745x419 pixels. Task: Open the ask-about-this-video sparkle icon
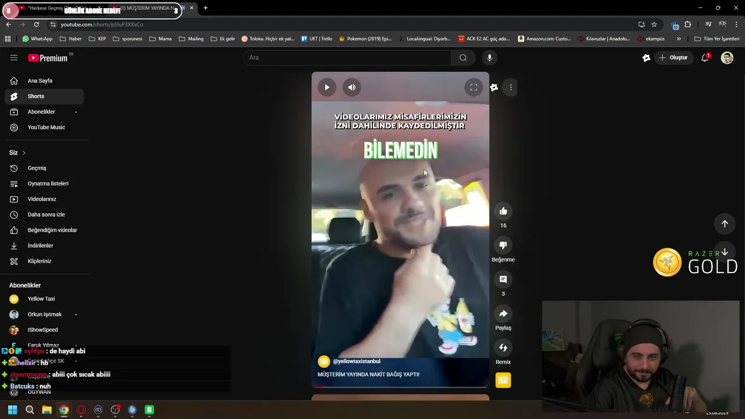(x=494, y=87)
